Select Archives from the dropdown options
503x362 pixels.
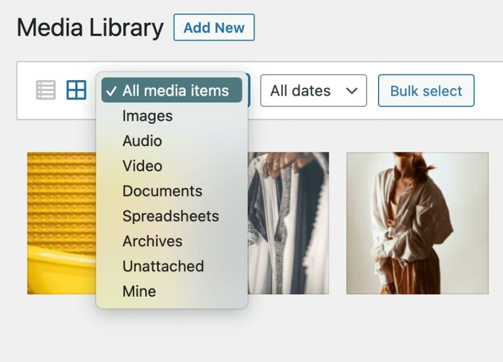coord(152,241)
